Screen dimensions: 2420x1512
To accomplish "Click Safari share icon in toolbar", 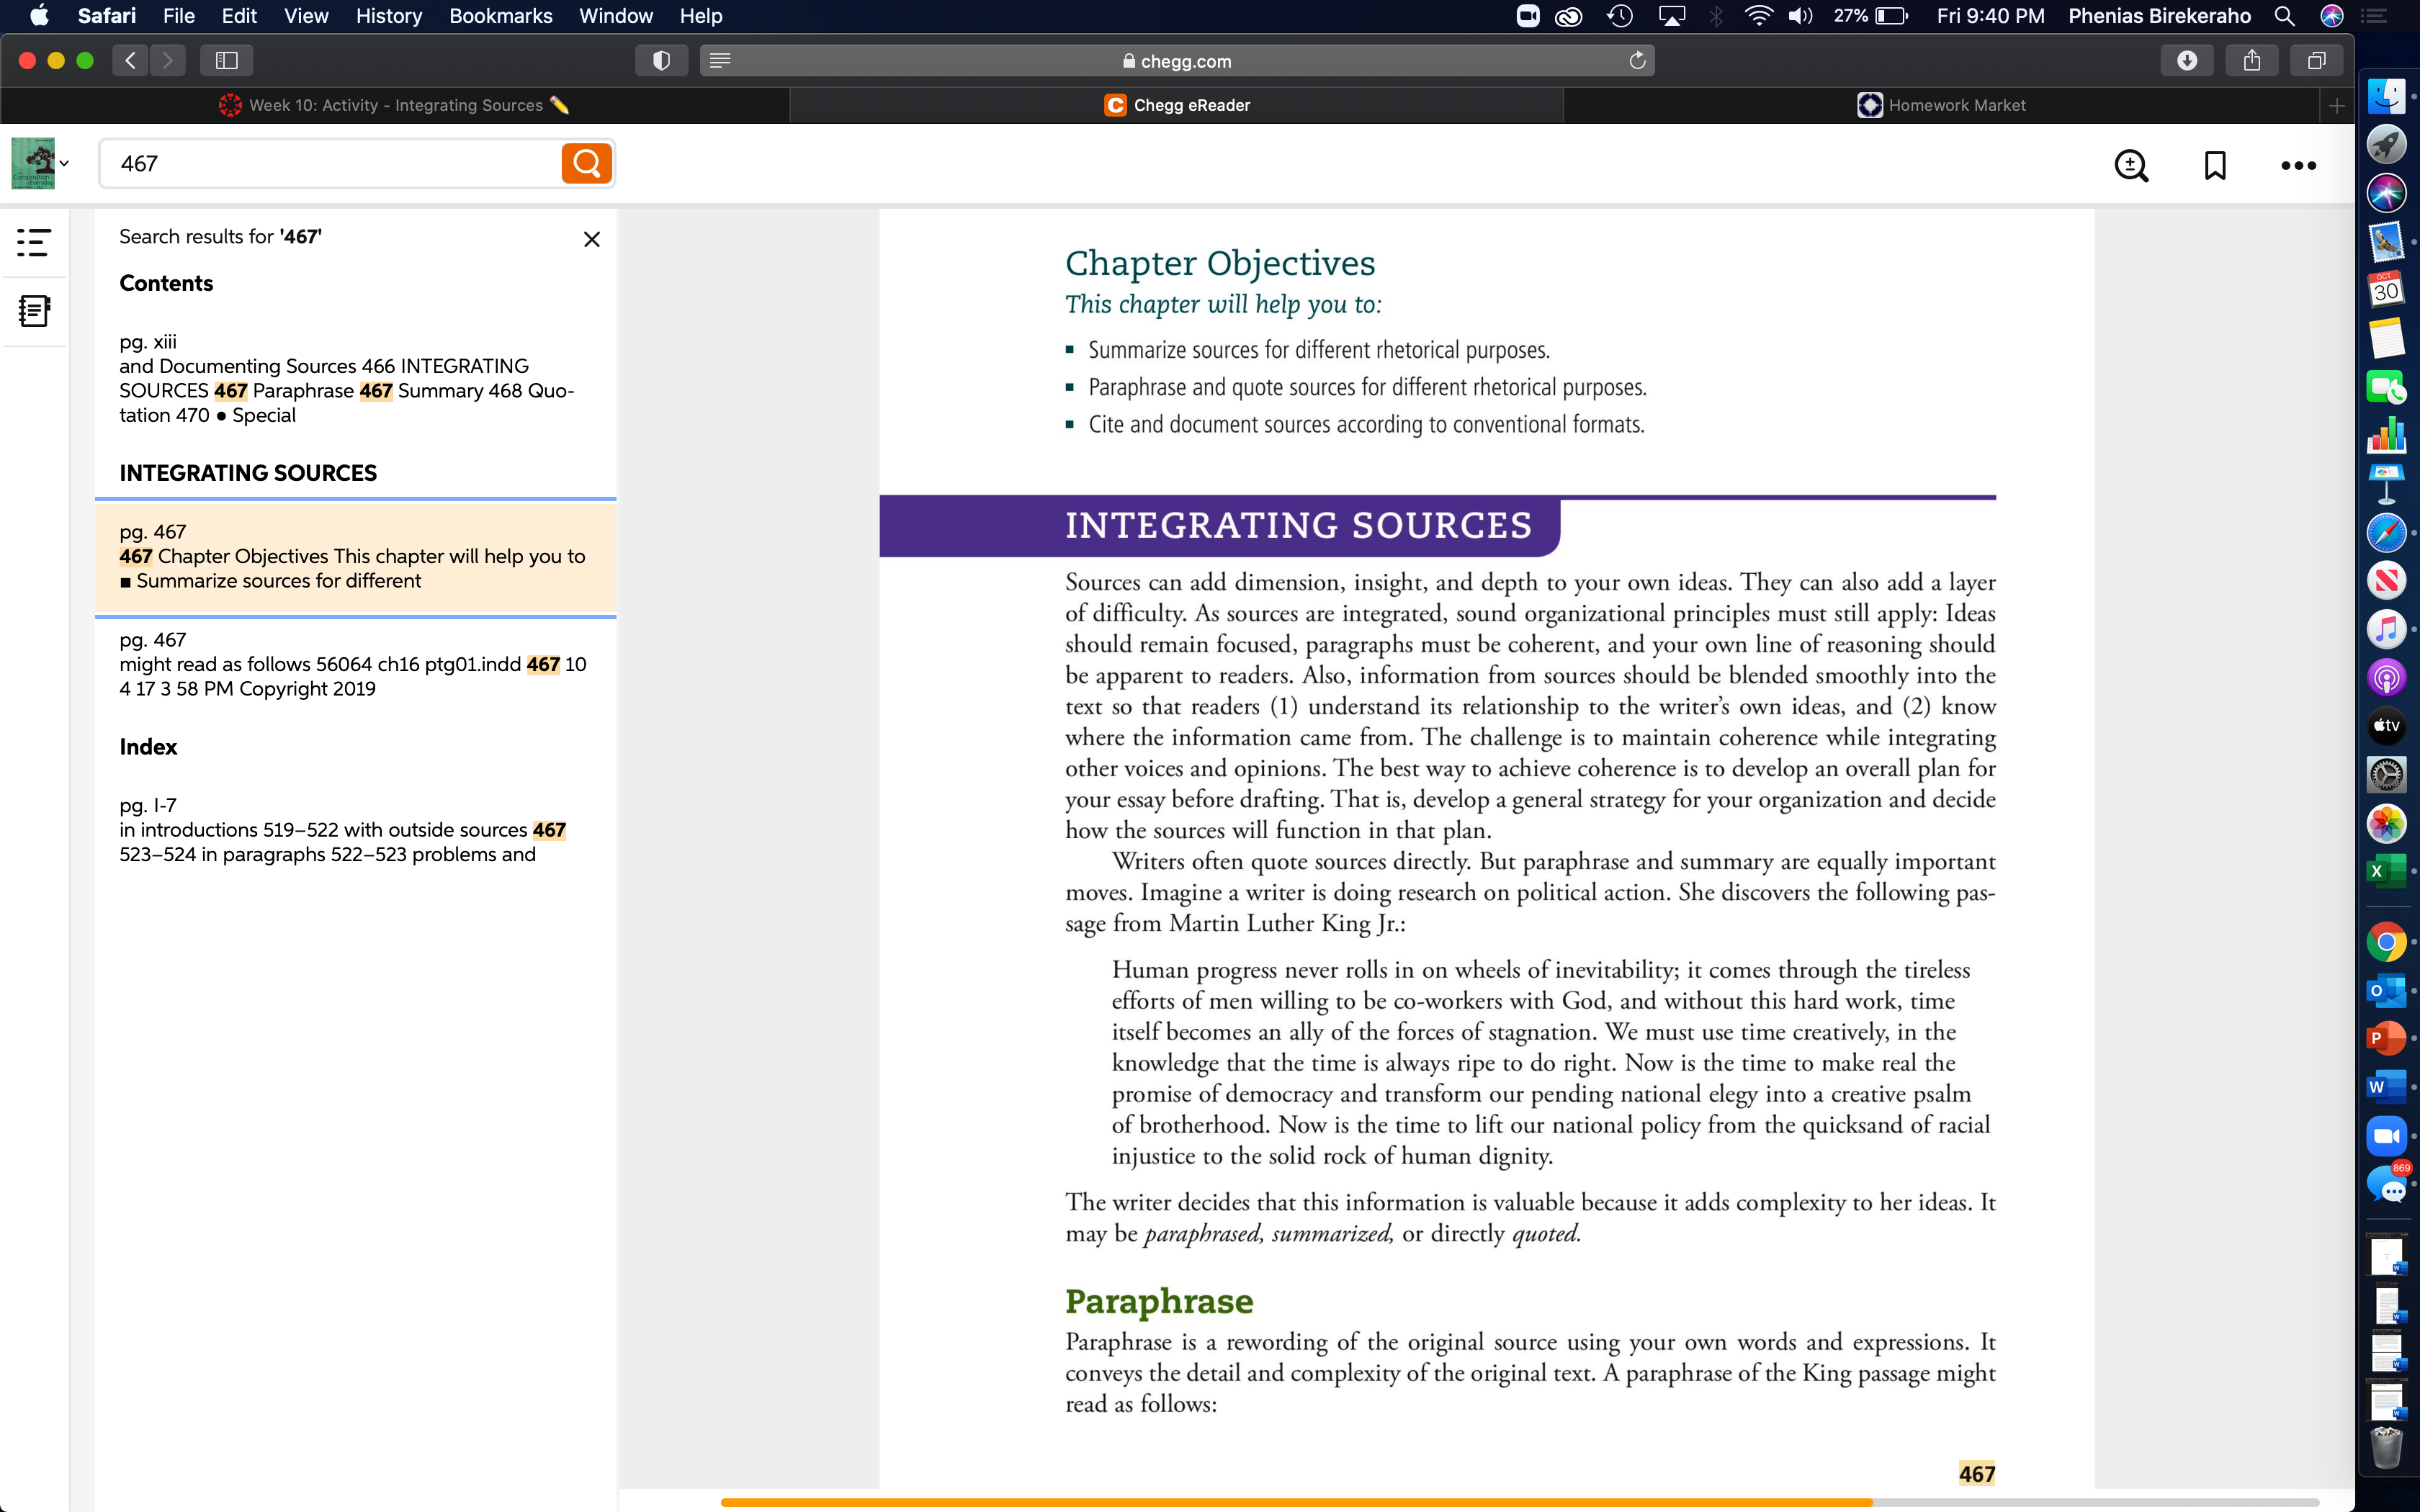I will (x=2252, y=61).
